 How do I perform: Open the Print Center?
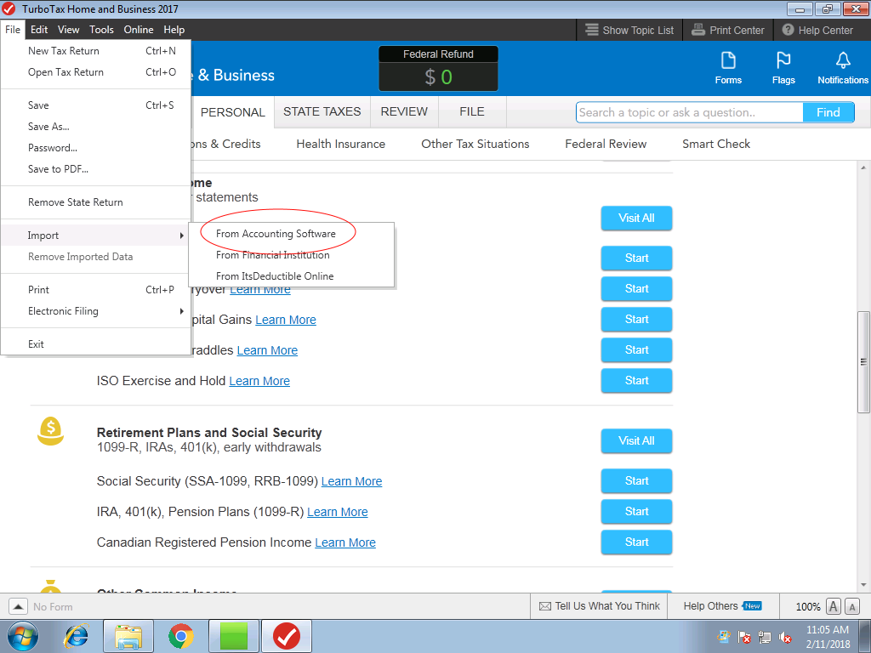[728, 30]
